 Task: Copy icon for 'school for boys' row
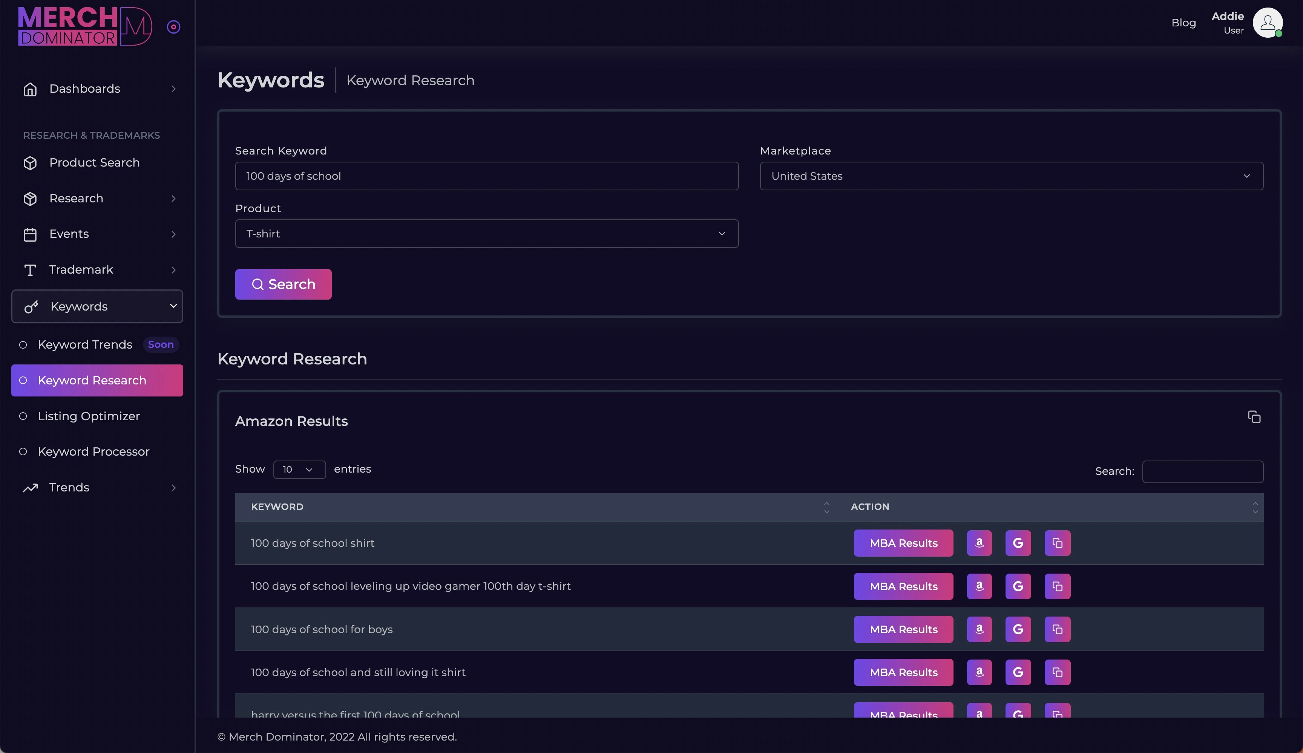[1058, 629]
